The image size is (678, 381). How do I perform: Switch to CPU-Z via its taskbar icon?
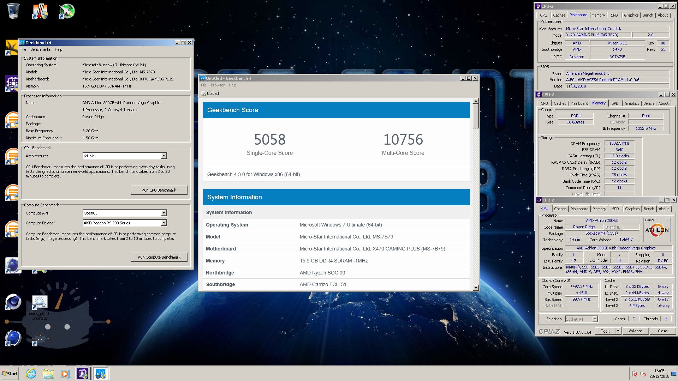click(x=82, y=374)
